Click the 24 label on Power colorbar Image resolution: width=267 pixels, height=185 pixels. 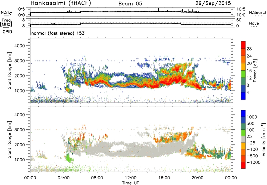(249, 56)
